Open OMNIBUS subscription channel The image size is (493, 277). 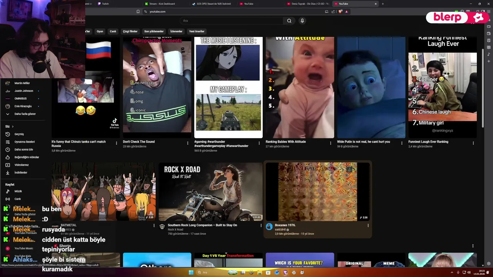pyautogui.click(x=20, y=98)
